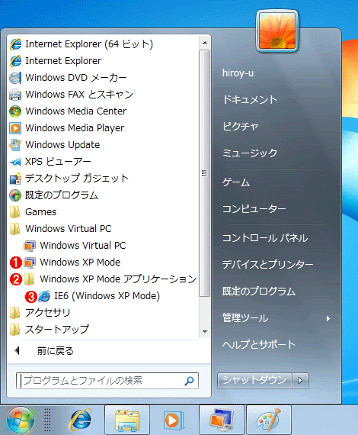Image resolution: width=358 pixels, height=435 pixels.
Task: Open IE6 (Windows XP Mode) shortcut
Action: tap(99, 296)
